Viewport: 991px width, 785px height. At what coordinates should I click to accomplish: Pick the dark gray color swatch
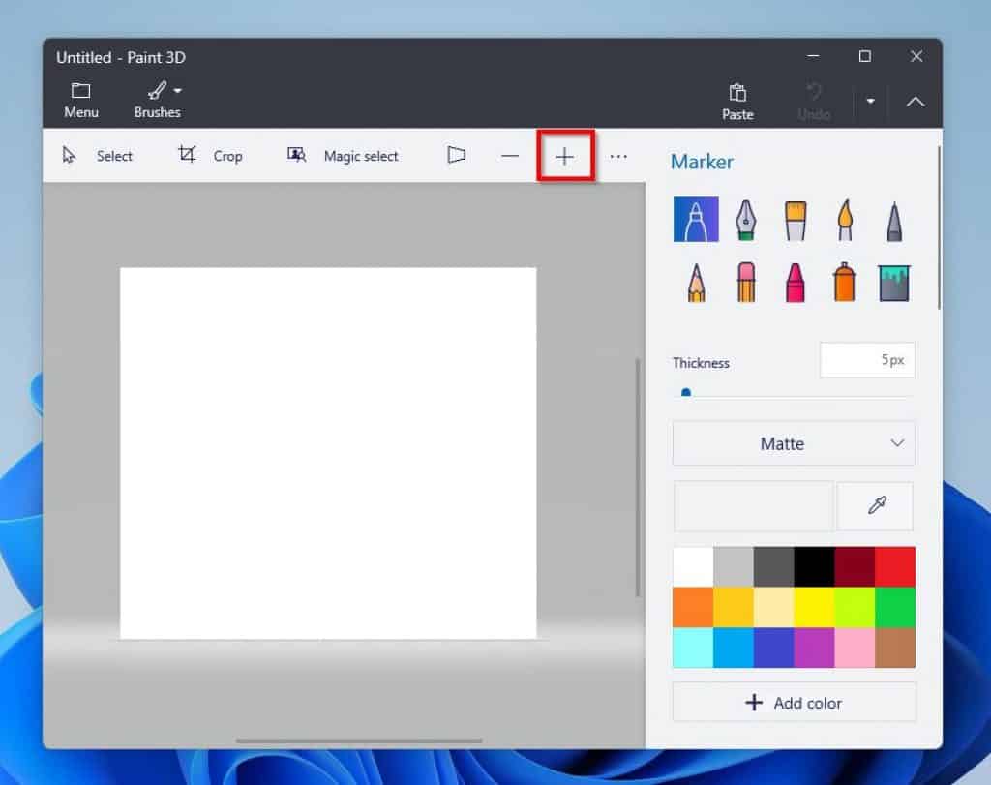click(x=773, y=567)
